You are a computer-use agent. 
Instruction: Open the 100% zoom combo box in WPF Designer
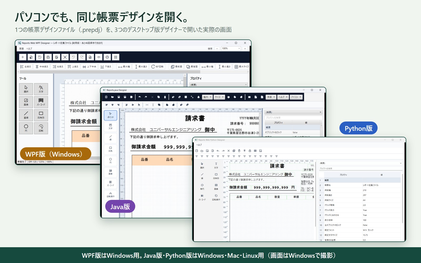(231, 48)
